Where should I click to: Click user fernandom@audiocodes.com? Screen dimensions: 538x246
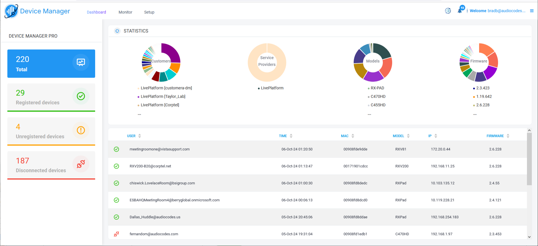[x=154, y=234]
